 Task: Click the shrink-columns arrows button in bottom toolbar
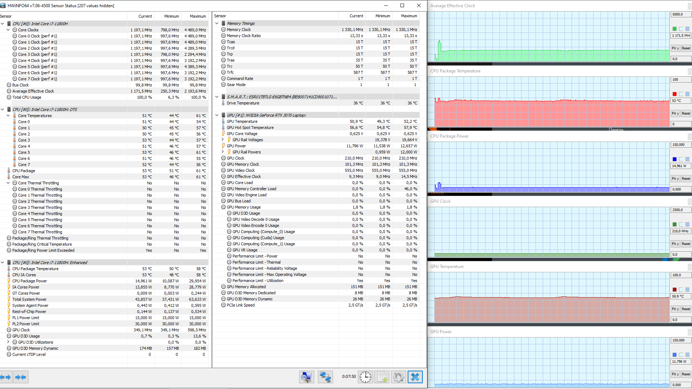21,377
